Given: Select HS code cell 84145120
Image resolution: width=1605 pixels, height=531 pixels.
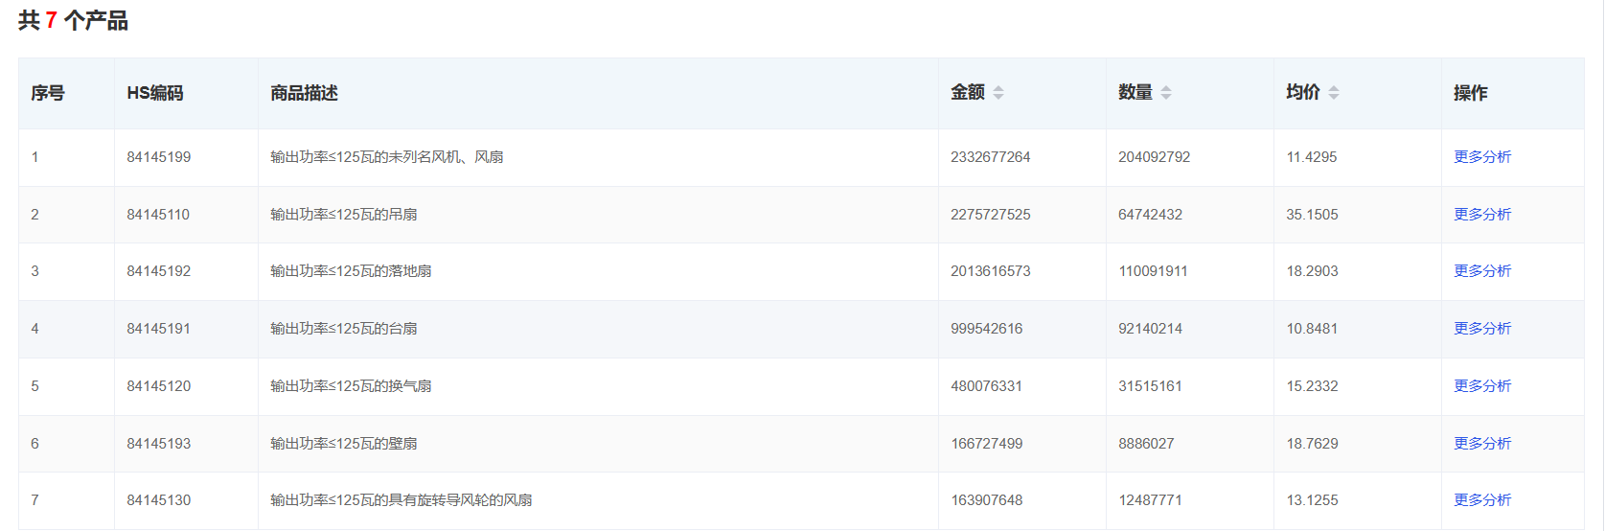Looking at the screenshot, I should 159,386.
